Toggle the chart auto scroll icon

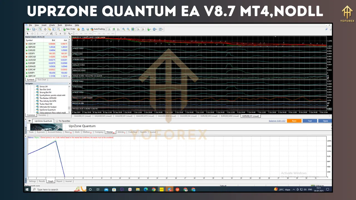[139, 29]
